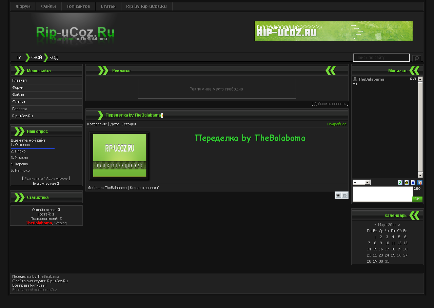Open the mini-chat auto-refresh dropdown
The width and height of the screenshot is (434, 308).
(x=362, y=182)
